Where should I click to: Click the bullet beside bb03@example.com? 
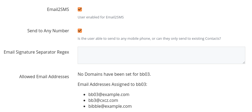pos(84,95)
